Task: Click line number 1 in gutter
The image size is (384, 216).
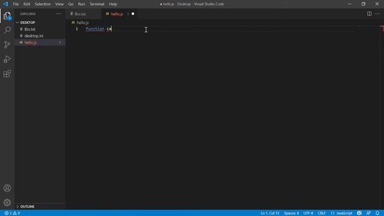Action: (x=77, y=29)
